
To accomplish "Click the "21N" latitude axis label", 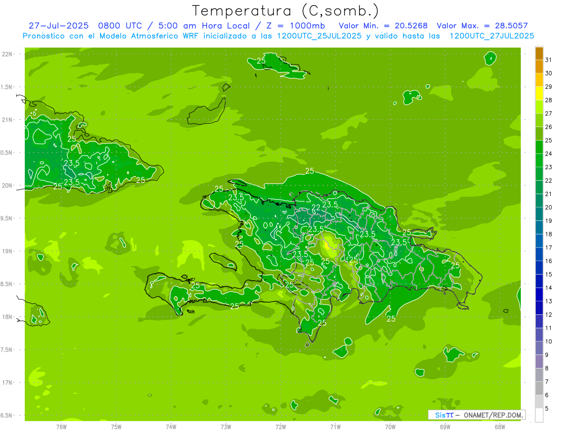I will click(x=7, y=120).
